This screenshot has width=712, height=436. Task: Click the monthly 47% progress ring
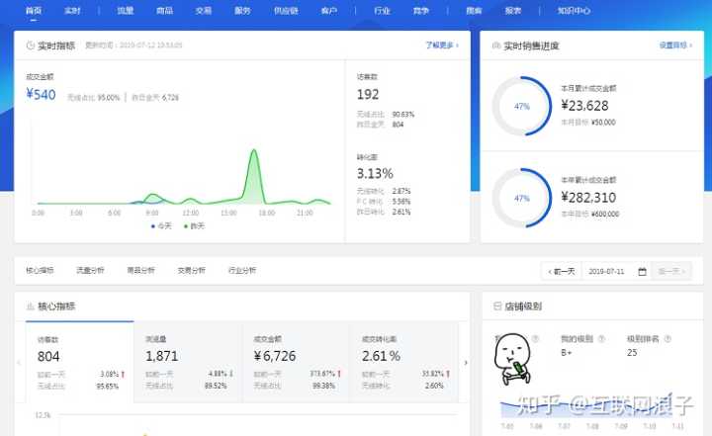click(x=522, y=105)
